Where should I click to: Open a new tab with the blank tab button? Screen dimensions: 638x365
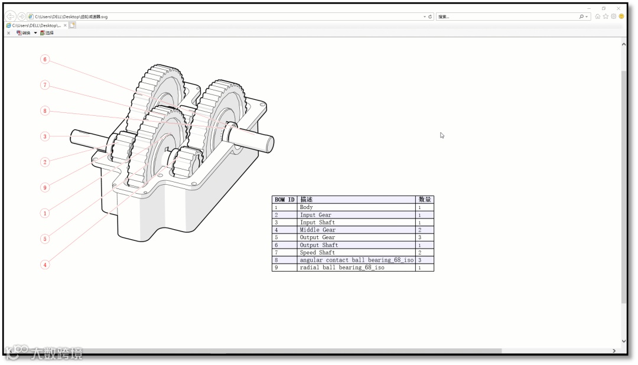[x=72, y=25]
